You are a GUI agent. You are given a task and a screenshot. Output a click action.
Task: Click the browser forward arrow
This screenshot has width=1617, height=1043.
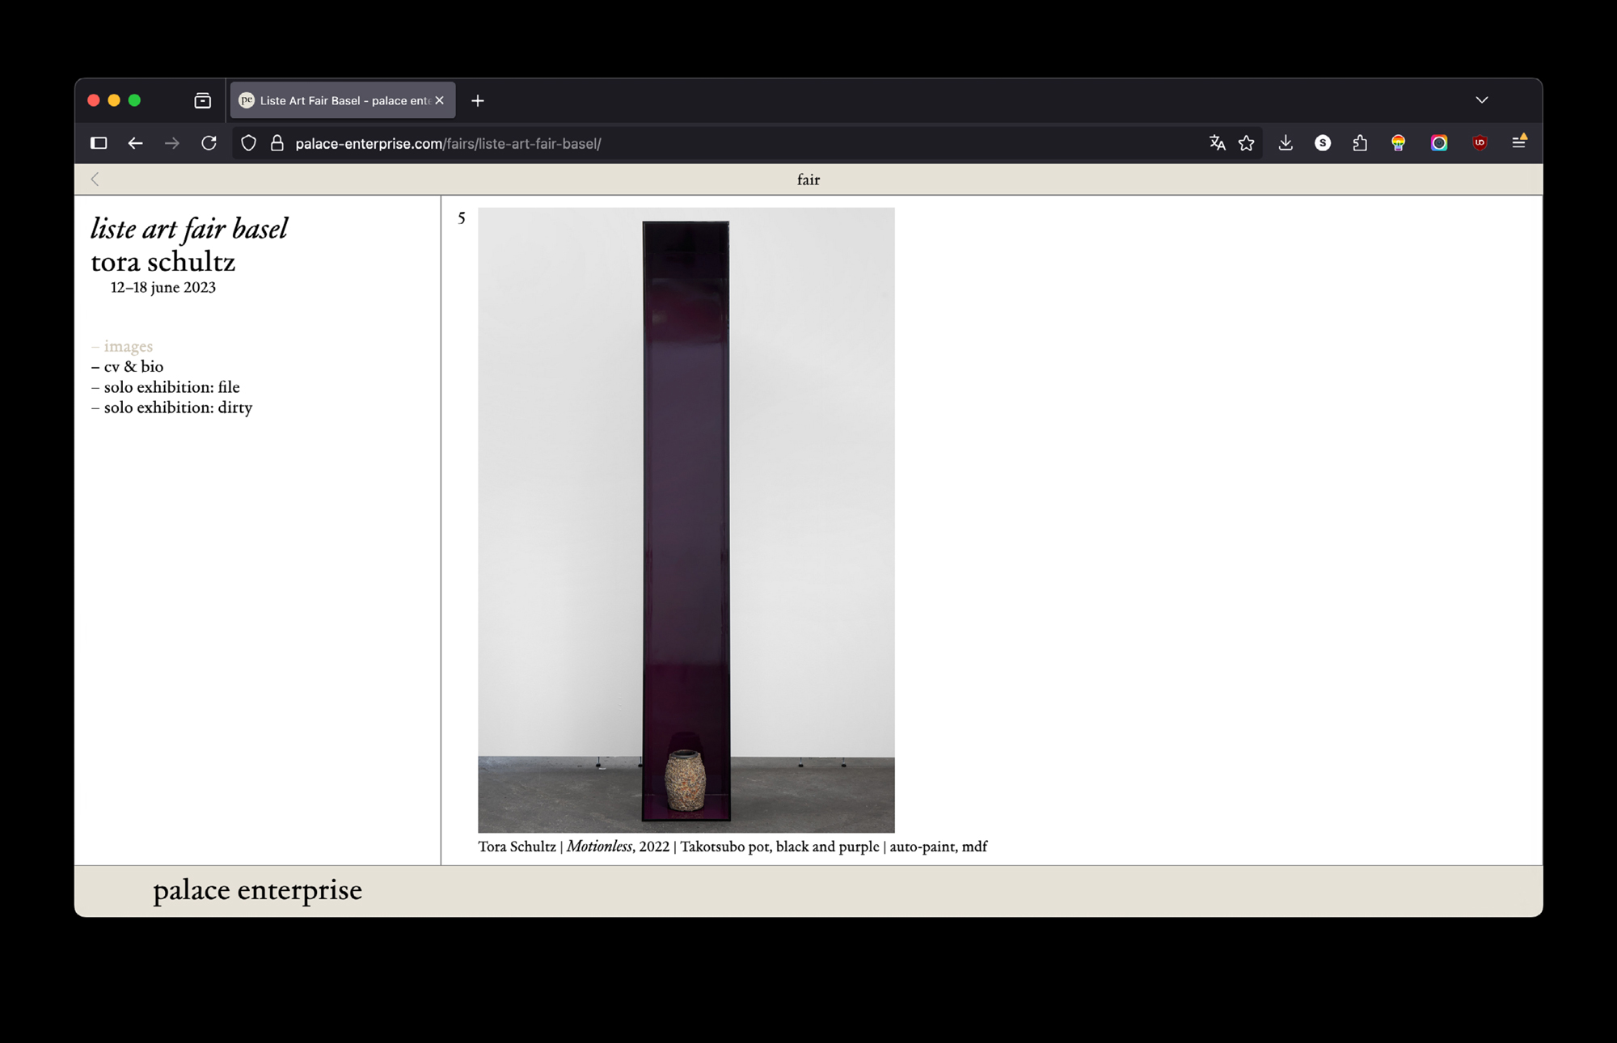pyautogui.click(x=172, y=143)
